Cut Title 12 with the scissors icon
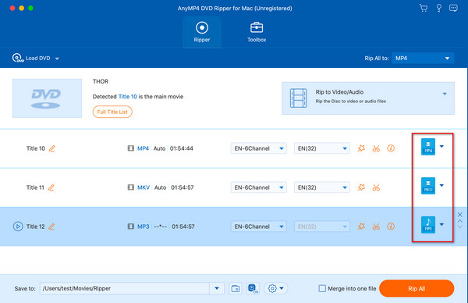The width and height of the screenshot is (468, 303). [376, 226]
